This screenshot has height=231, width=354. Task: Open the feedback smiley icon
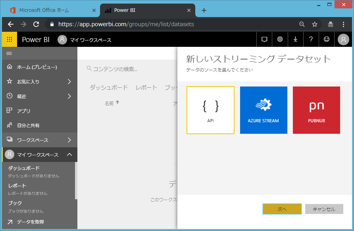tap(327, 39)
